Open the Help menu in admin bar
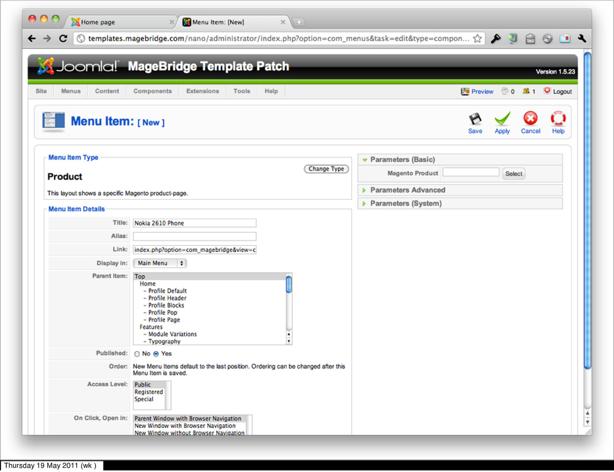 click(271, 91)
